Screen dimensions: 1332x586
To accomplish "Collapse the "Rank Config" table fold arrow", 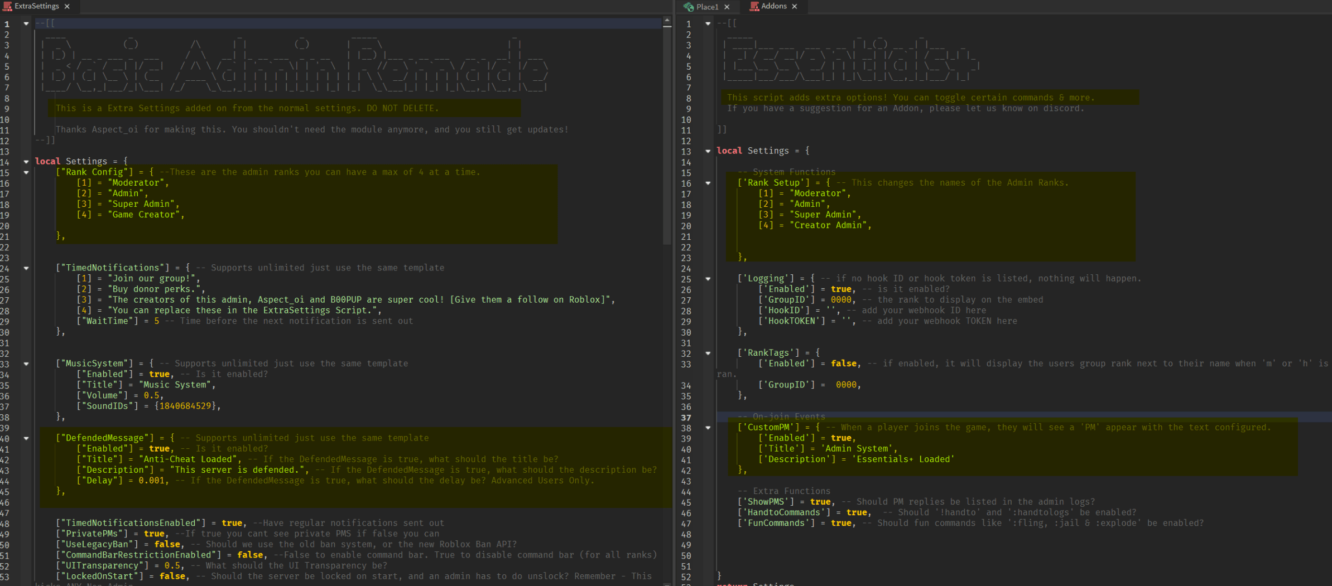I will tap(26, 172).
